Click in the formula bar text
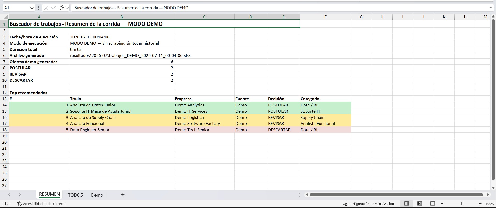This screenshot has width=496, height=208. tap(279, 8)
